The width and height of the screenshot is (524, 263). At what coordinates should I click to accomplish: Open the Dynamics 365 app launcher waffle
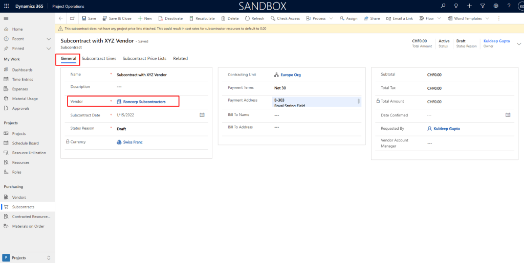click(x=7, y=6)
